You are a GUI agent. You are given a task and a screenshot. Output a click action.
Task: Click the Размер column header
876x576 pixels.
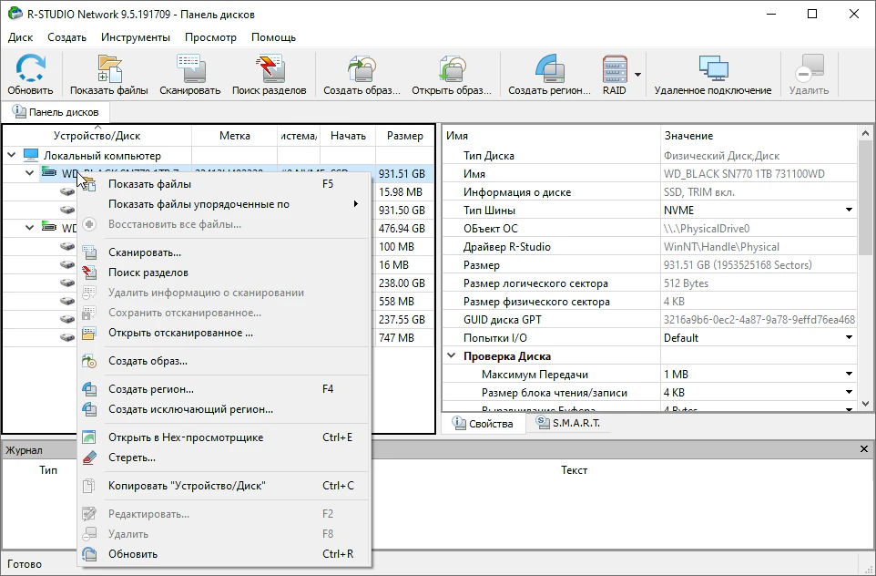[x=404, y=136]
